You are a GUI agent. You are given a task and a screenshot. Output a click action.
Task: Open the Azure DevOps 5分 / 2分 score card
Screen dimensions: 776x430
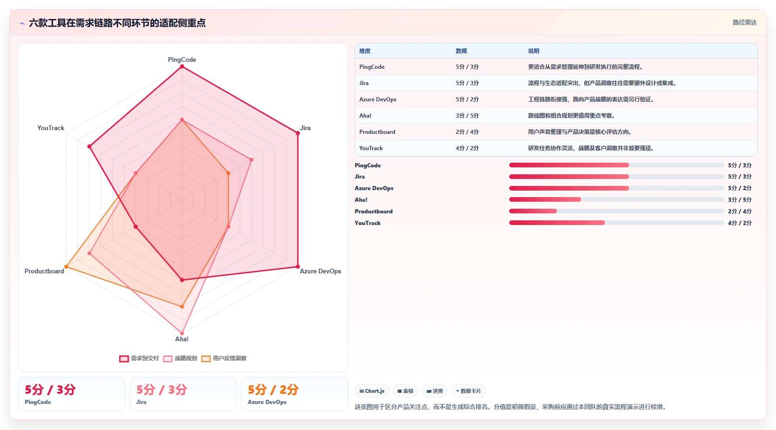click(295, 394)
